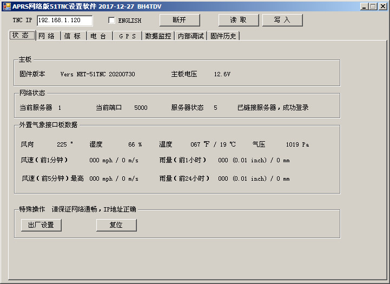
Task: Click the 读取 read button
Action: click(x=239, y=20)
